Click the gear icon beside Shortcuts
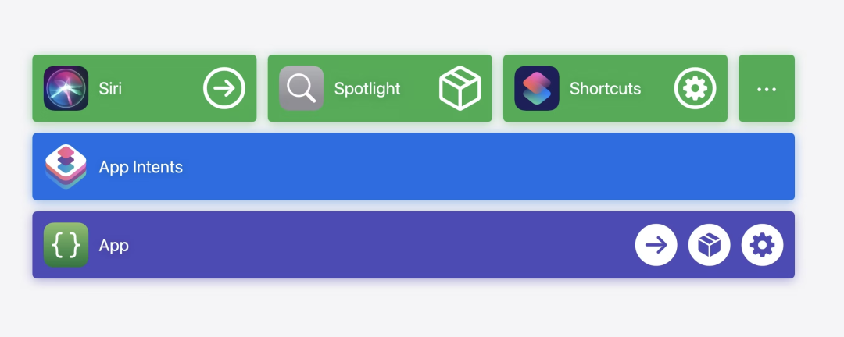The image size is (844, 337). tap(695, 88)
